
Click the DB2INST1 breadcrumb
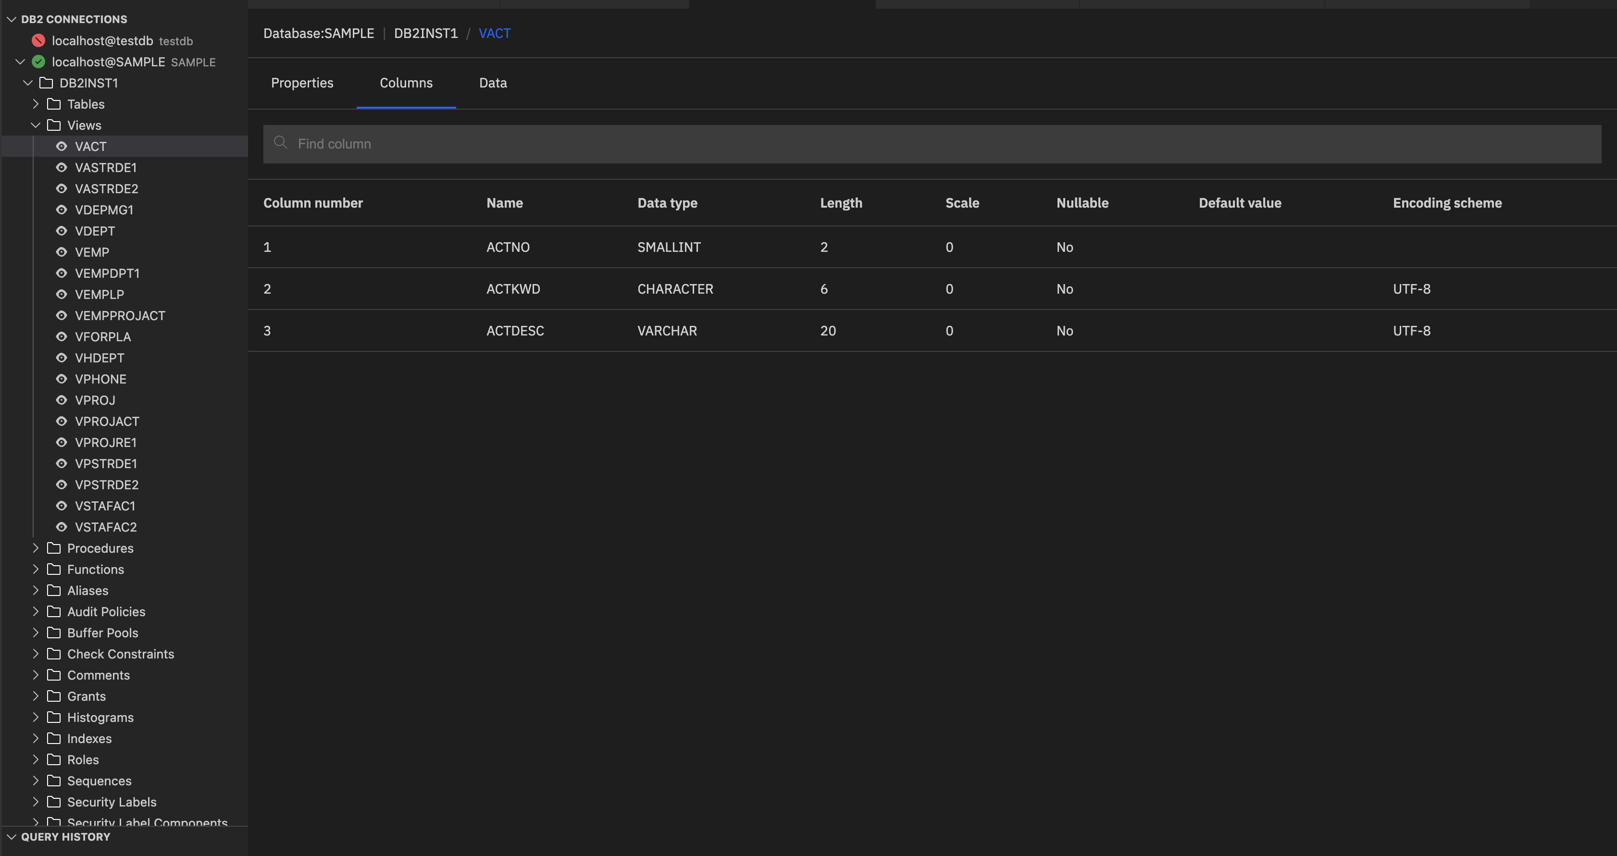(425, 33)
